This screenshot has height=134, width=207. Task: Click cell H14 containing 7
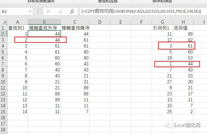[x=183, y=106]
